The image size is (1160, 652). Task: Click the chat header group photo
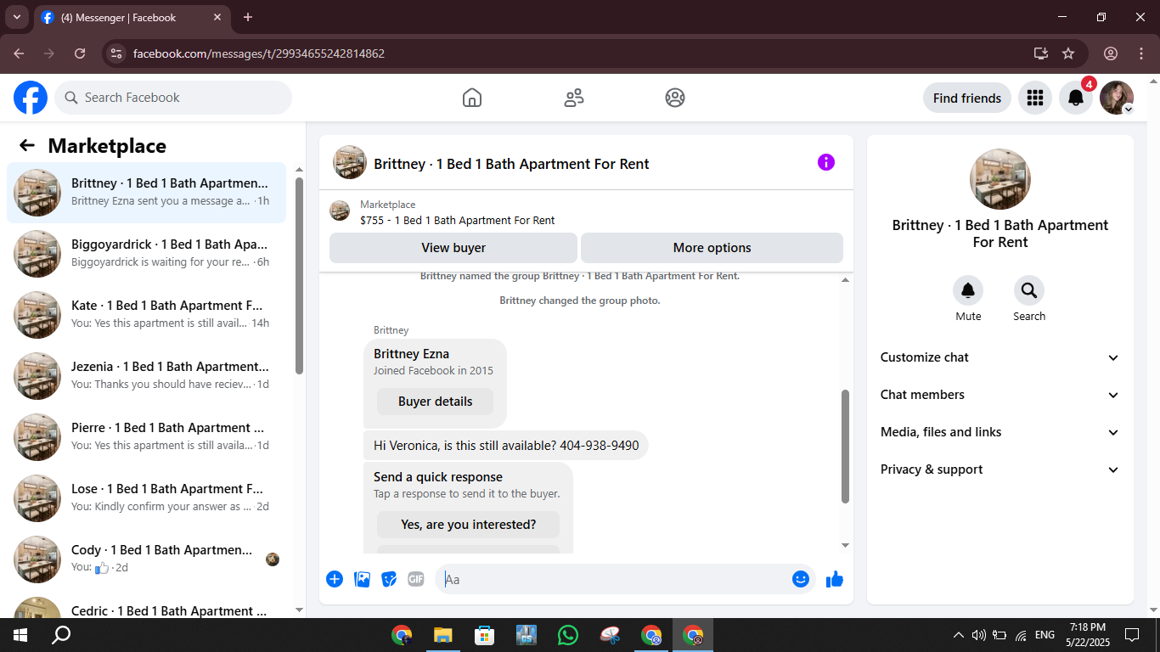[350, 162]
